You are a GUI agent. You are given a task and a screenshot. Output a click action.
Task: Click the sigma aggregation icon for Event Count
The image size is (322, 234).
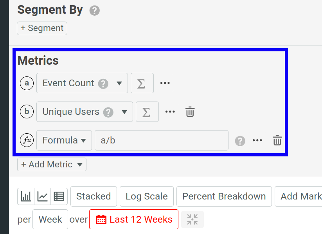pyautogui.click(x=142, y=83)
